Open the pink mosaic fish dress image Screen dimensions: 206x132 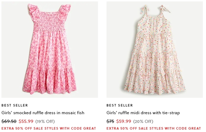click(x=50, y=50)
